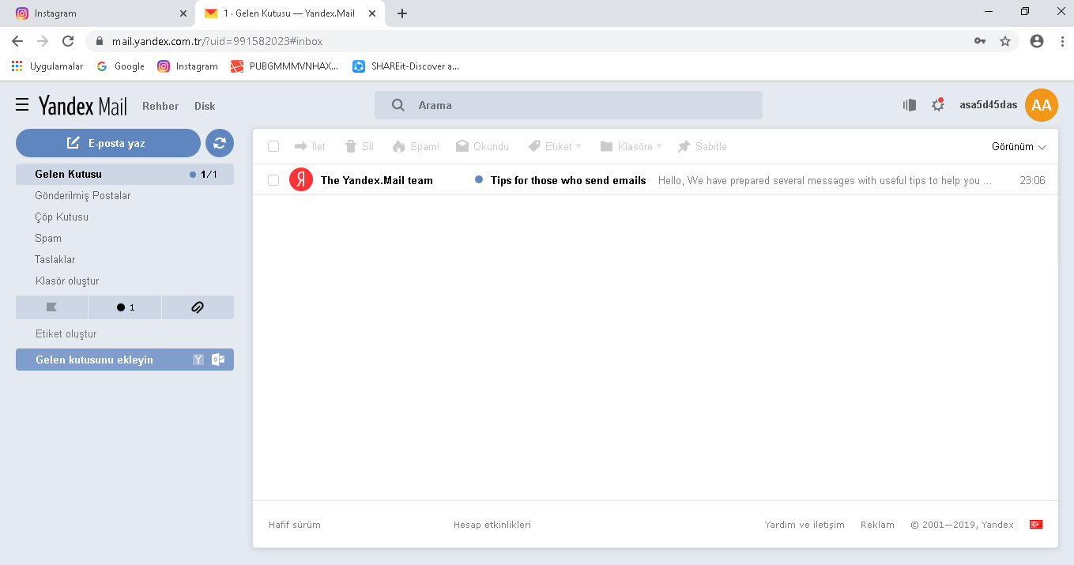Click the orange AA avatar

click(1042, 105)
